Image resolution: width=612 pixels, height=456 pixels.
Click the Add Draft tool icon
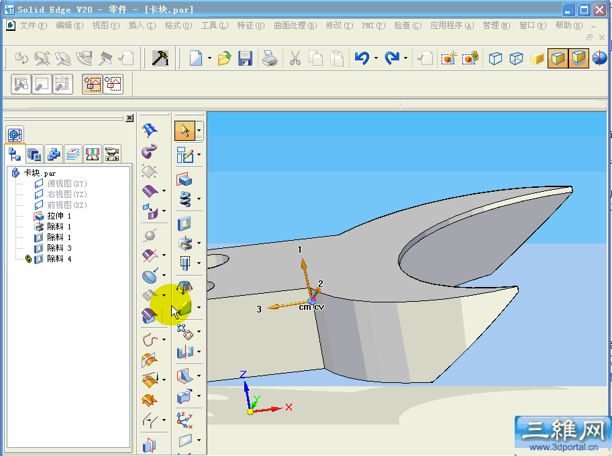(x=185, y=288)
